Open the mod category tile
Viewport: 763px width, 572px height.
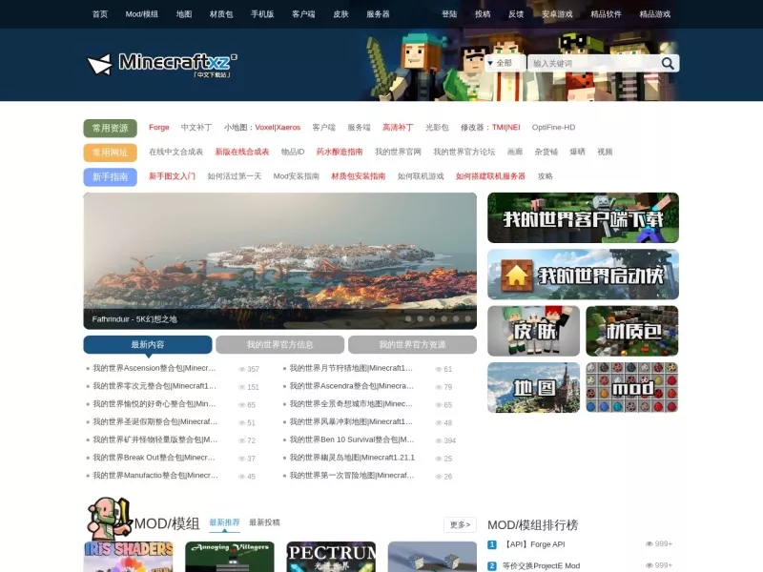(x=632, y=388)
